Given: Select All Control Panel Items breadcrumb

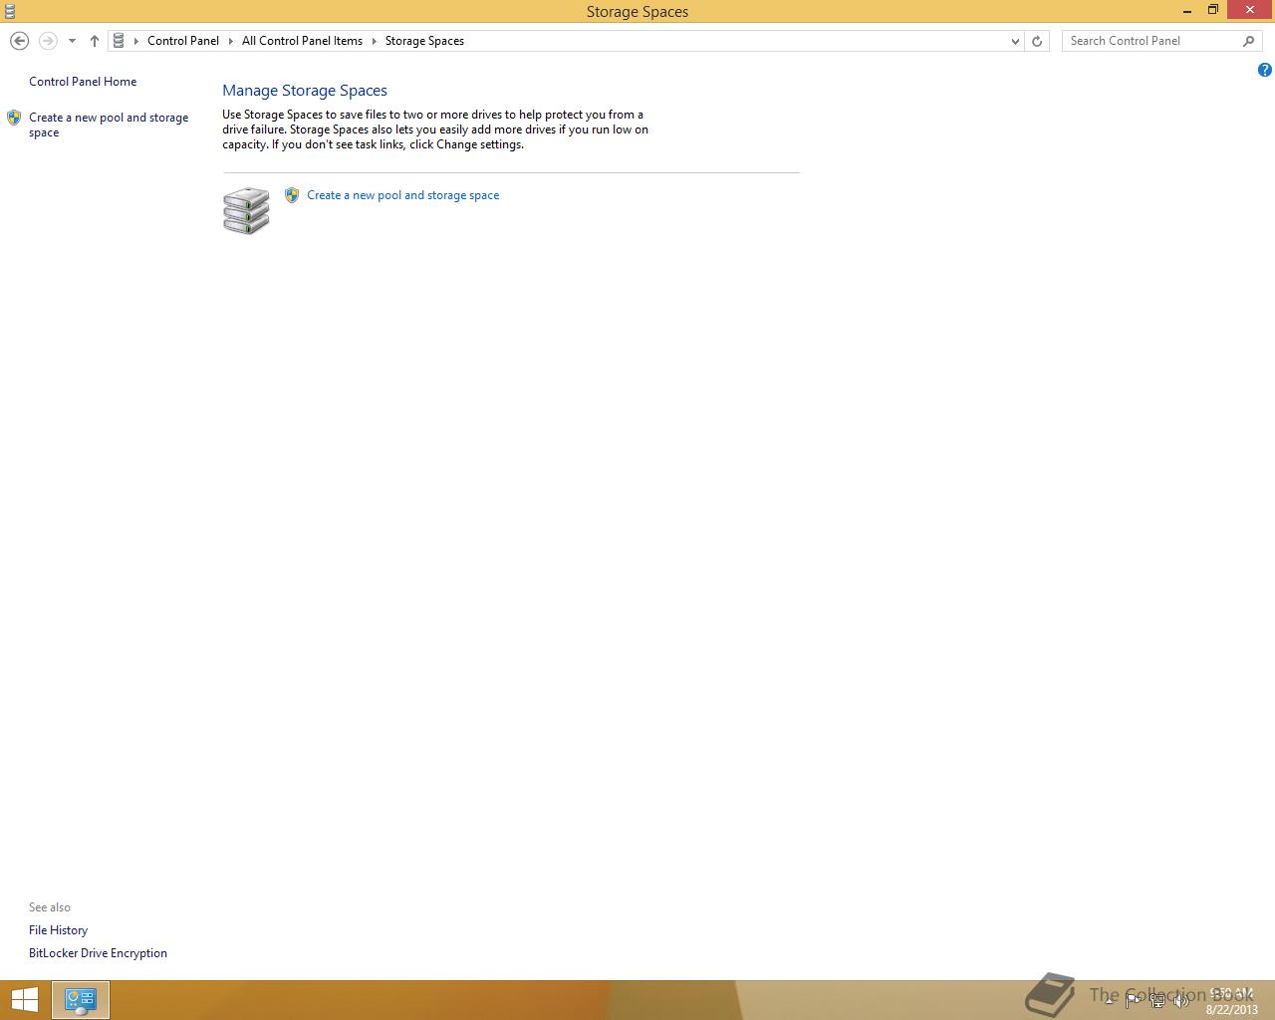Looking at the screenshot, I should 302,41.
